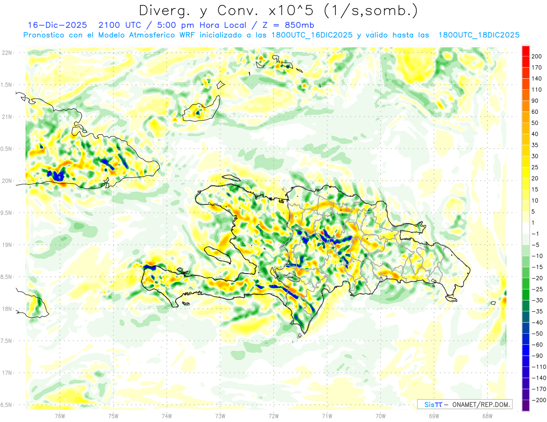This screenshot has height=422, width=547.
Task: Click the 72W longitude label
Action: (273, 416)
